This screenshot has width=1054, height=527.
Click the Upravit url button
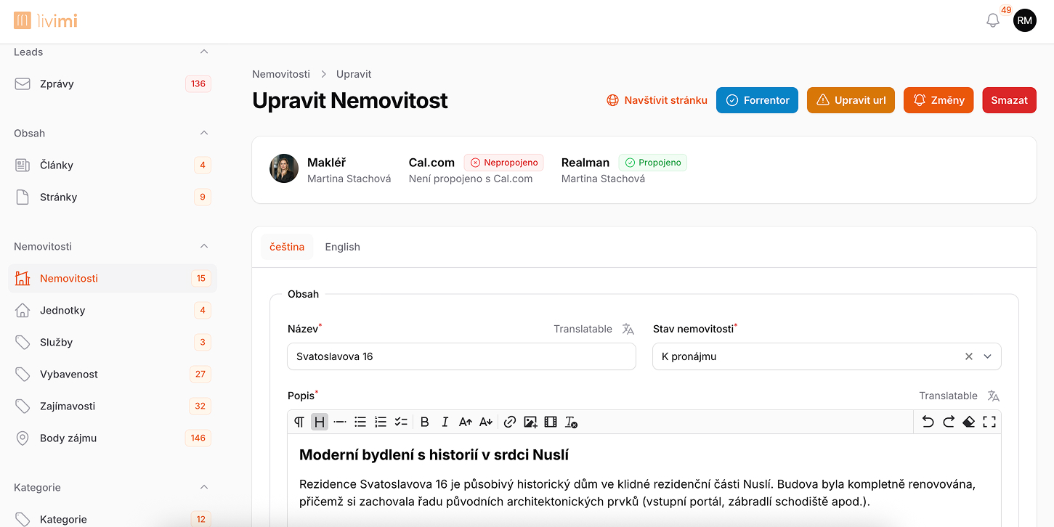851,100
